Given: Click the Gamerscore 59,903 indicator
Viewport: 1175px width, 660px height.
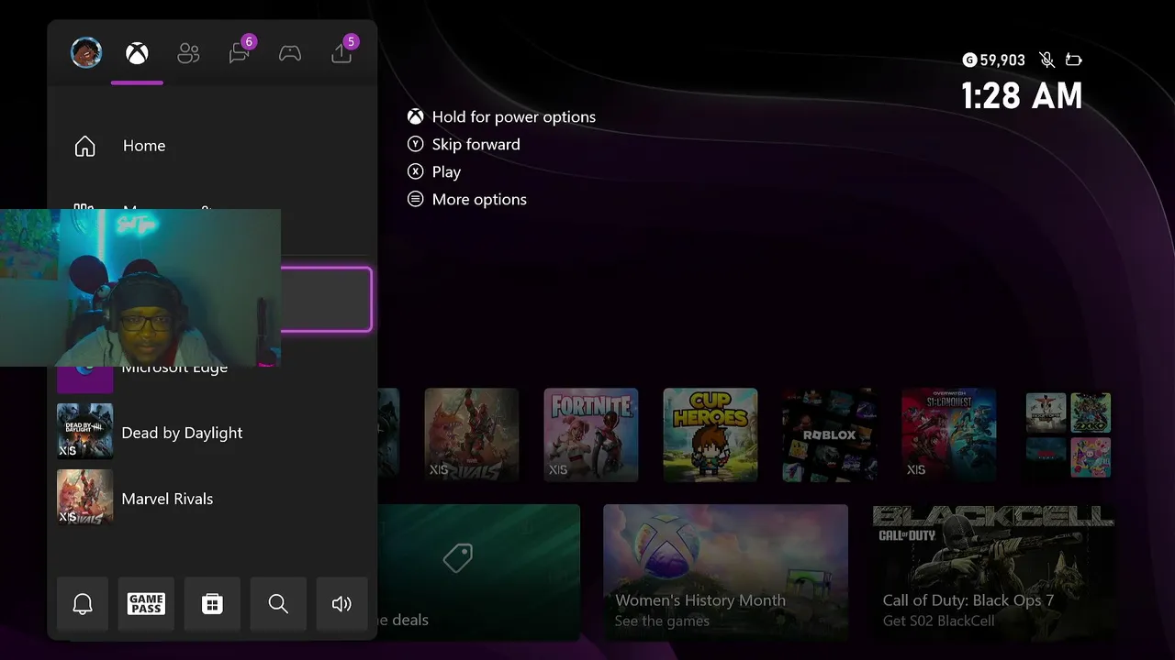Looking at the screenshot, I should coord(993,60).
